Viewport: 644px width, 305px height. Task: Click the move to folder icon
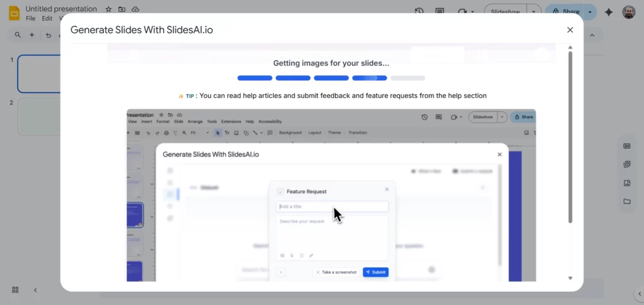(x=122, y=9)
